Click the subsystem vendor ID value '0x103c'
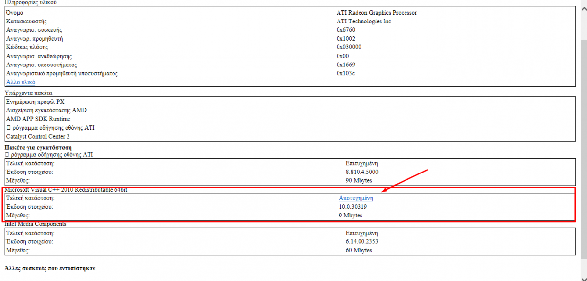Image resolution: width=587 pixels, height=281 pixels. pyautogui.click(x=346, y=73)
